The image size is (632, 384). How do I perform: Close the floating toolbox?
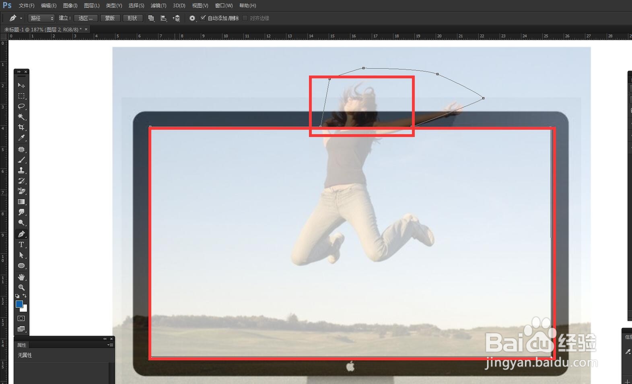click(26, 72)
